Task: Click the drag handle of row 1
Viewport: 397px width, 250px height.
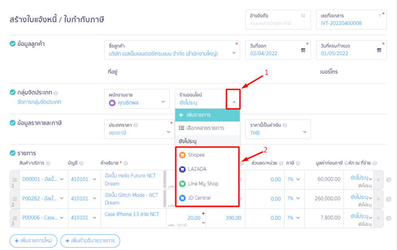Action: (15, 180)
